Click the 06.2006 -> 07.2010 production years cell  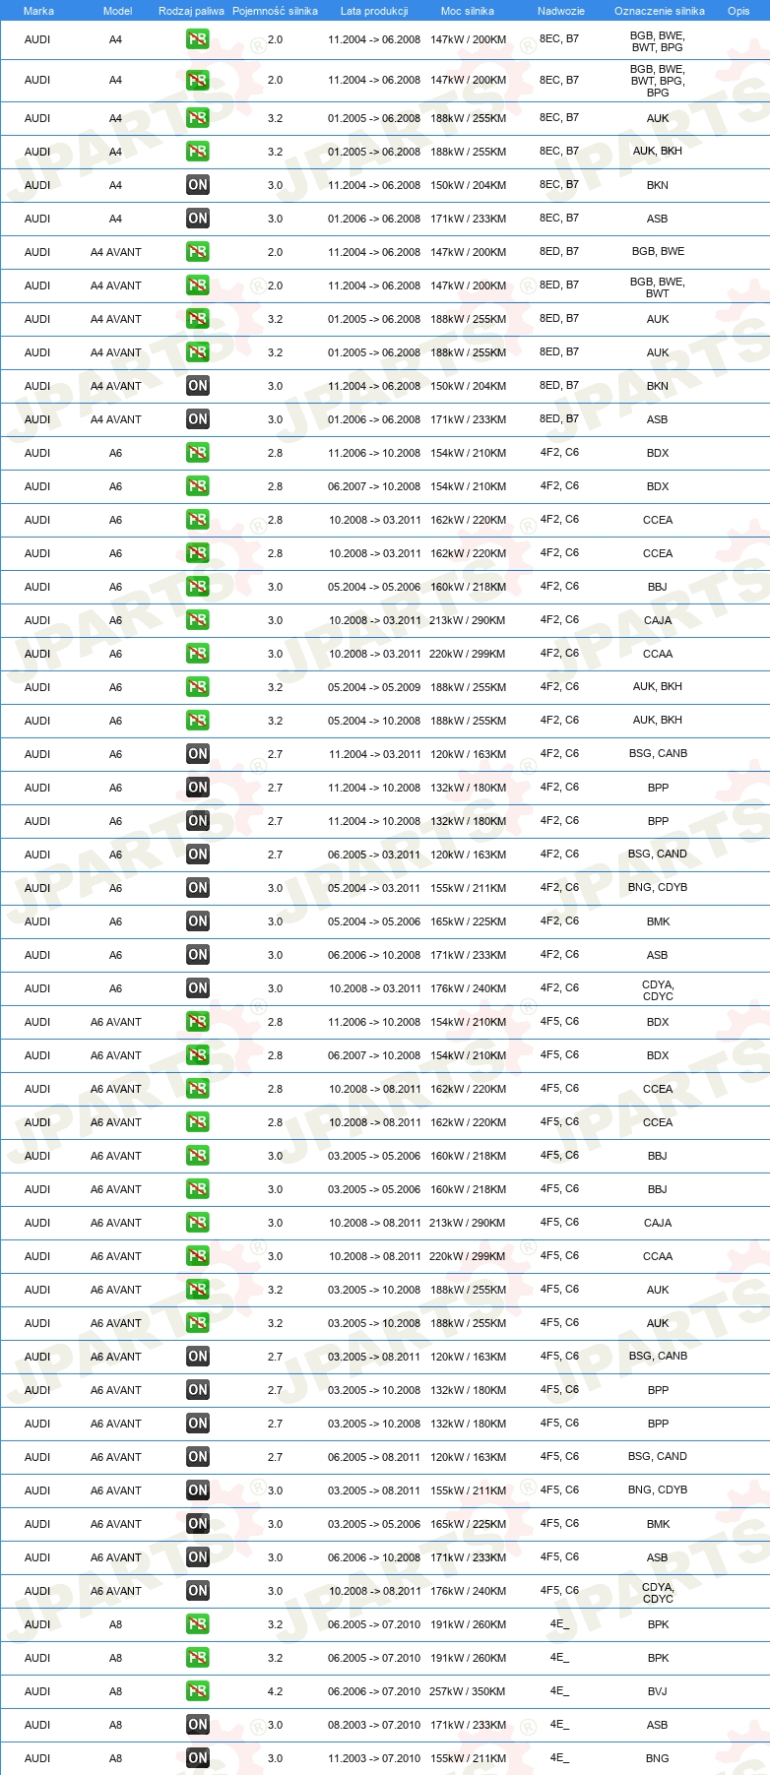(x=374, y=1691)
